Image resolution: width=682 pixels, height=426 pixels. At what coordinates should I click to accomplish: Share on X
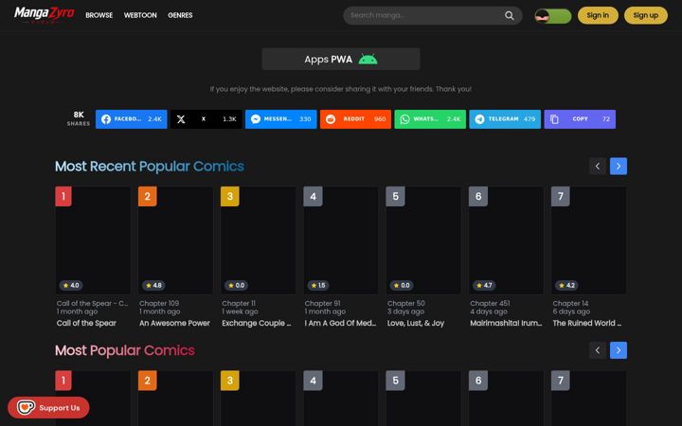[x=206, y=119]
